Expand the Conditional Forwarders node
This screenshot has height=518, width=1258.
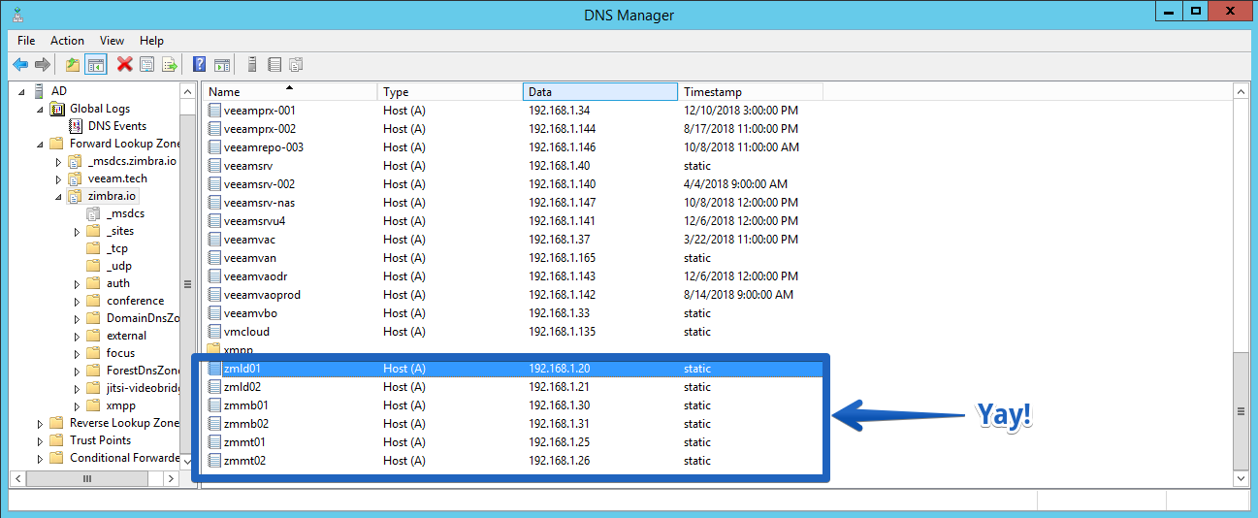tap(40, 458)
